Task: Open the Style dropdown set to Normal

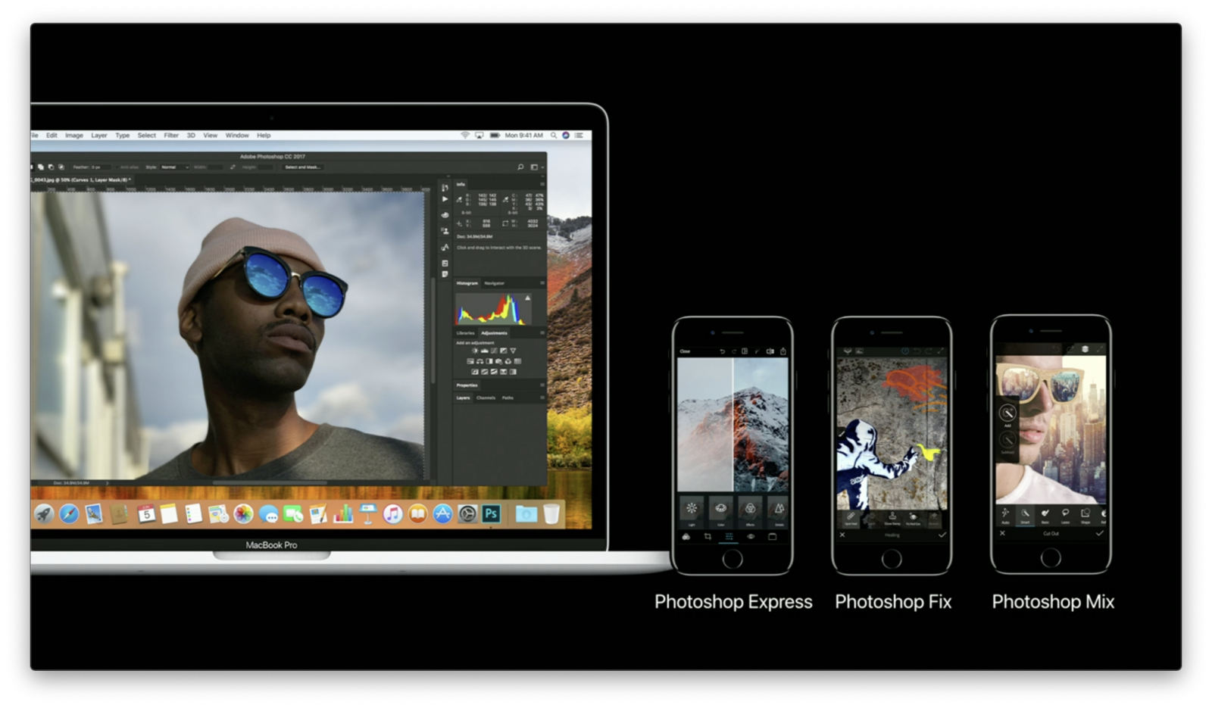Action: point(173,167)
